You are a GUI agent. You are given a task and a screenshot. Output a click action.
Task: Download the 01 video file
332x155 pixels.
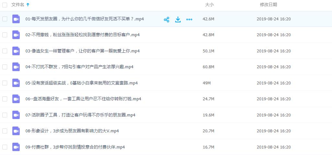[178, 19]
